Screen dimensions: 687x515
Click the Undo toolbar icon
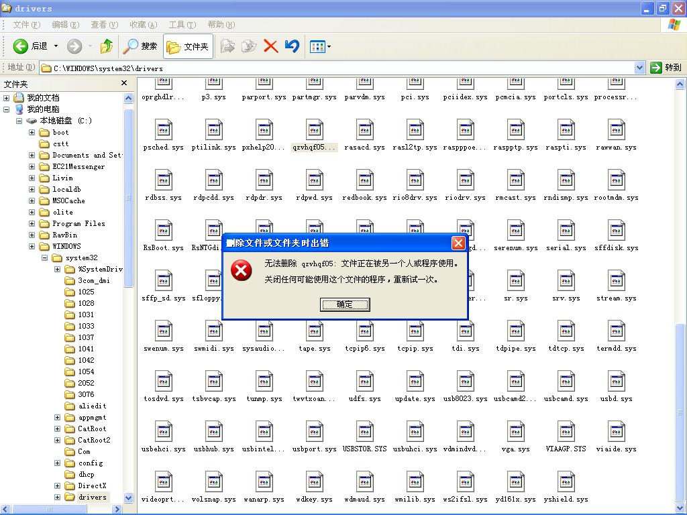(x=292, y=46)
